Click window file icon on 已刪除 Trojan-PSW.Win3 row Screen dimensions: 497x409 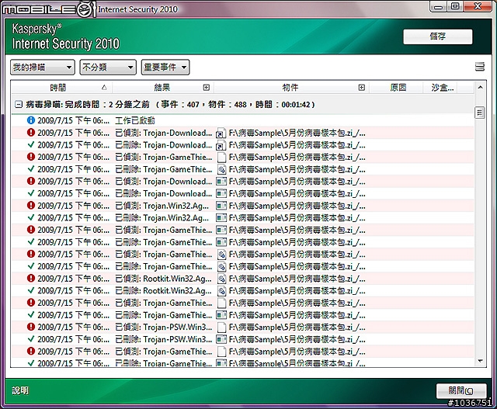pyautogui.click(x=221, y=339)
